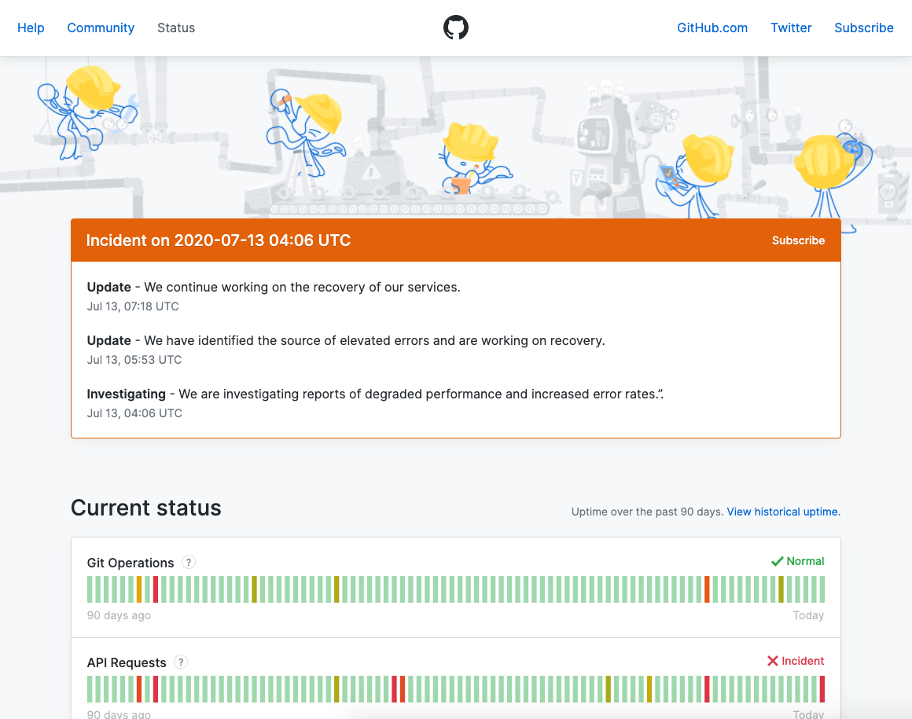
Task: Click the Jul 13, 05:53 UTC timestamp
Action: tap(134, 360)
